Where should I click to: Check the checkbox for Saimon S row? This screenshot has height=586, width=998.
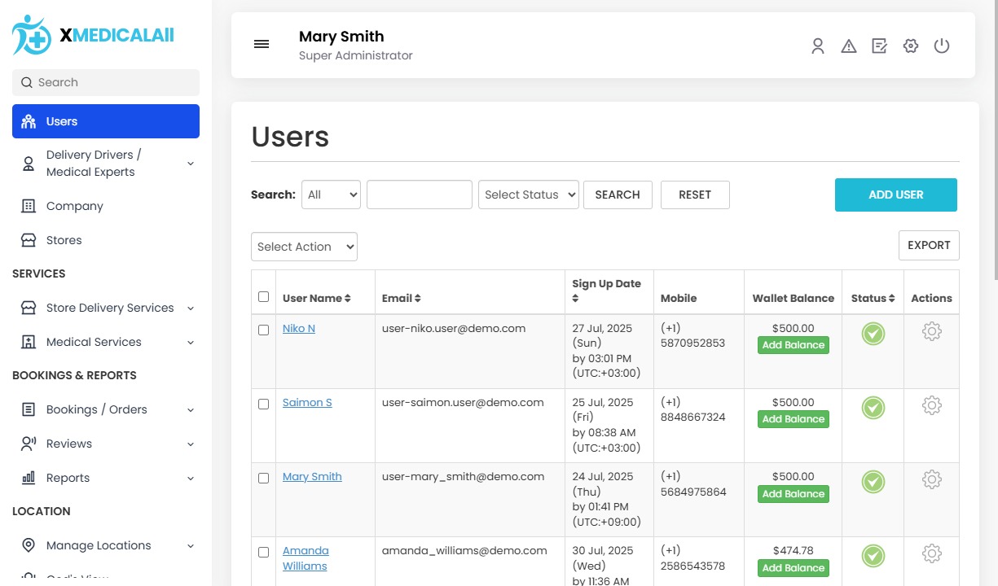pyautogui.click(x=263, y=404)
